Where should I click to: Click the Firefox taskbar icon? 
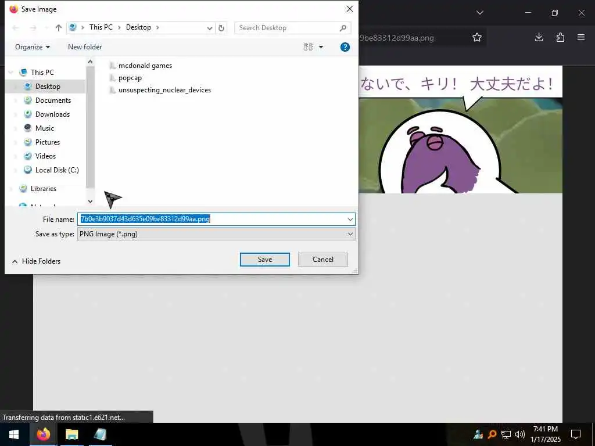point(43,434)
